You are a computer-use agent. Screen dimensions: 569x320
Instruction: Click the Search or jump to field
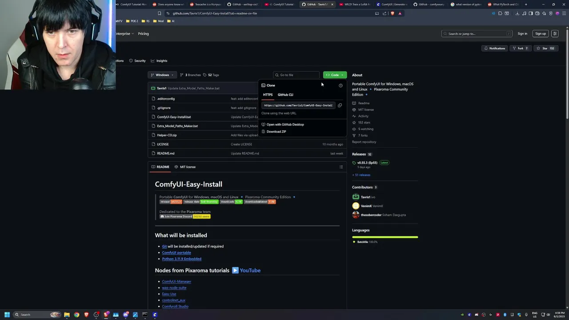pos(477,34)
